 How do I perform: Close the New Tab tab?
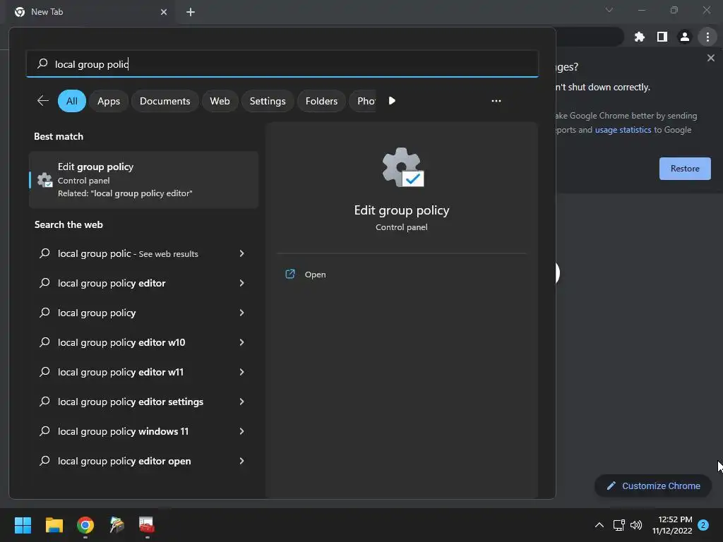[164, 12]
